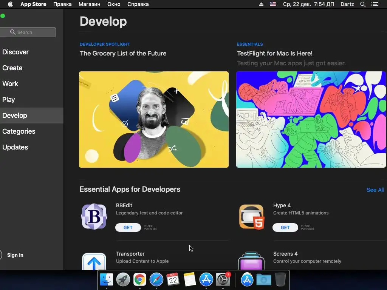Open the Справка menu
This screenshot has height=290, width=387.
click(x=138, y=4)
